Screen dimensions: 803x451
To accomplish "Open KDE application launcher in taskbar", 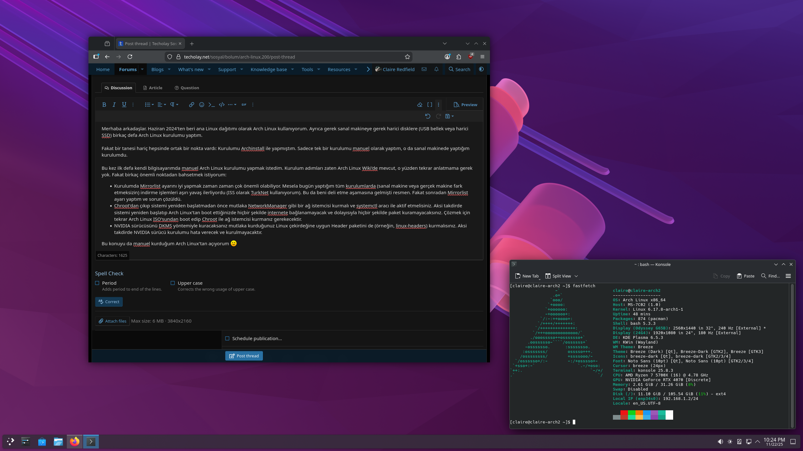I will (10, 441).
